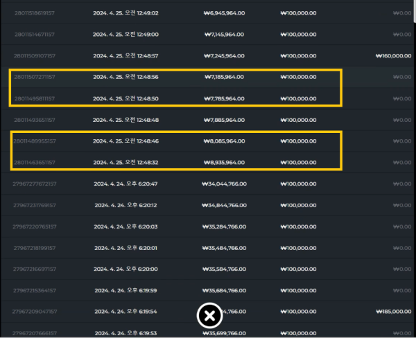Select the timestamp 2024. 4. 24. 오후 6:20:00

coord(125,269)
